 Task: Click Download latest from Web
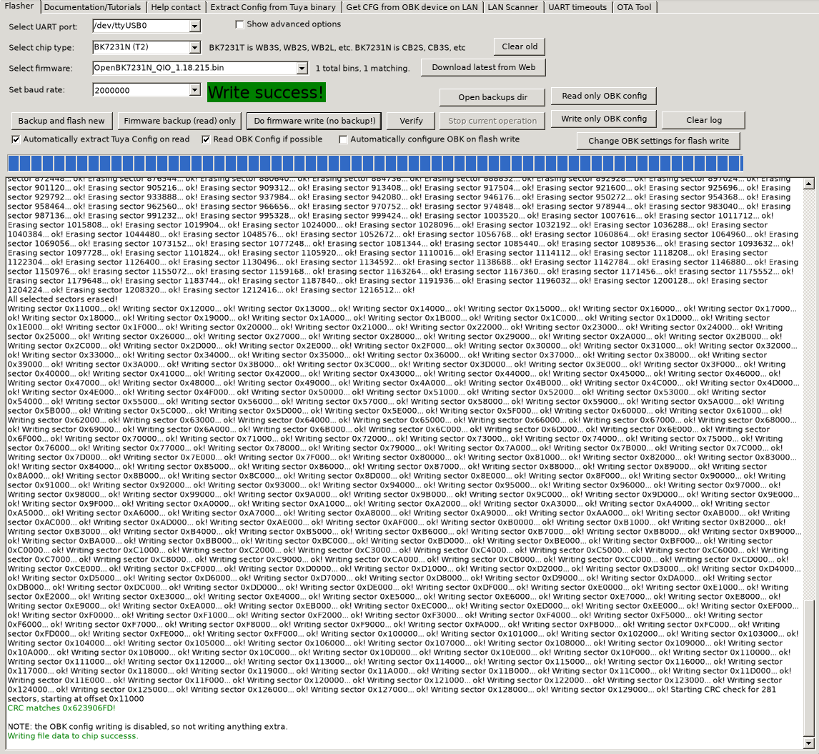coord(484,67)
